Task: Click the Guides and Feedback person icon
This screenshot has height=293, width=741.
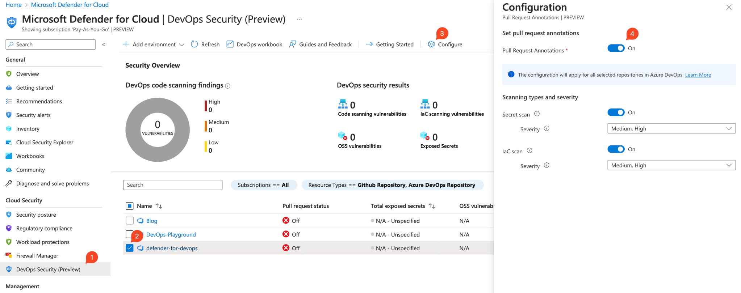Action: (292, 44)
